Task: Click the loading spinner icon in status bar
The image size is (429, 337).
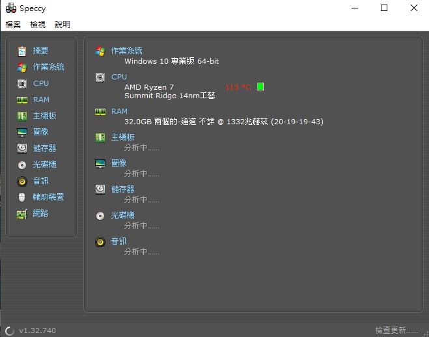Action: point(10,330)
